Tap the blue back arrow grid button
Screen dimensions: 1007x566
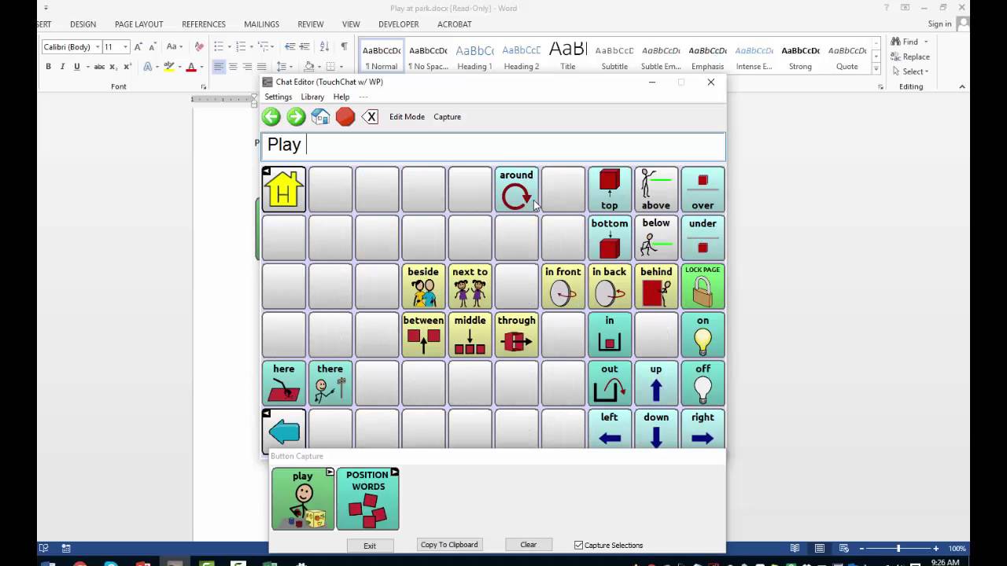click(284, 431)
